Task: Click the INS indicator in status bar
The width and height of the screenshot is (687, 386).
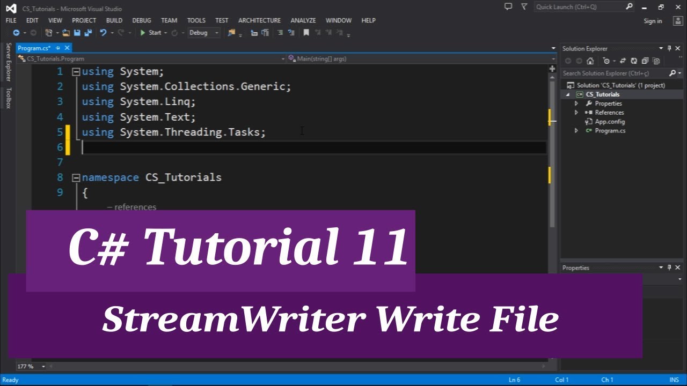Action: 674,380
